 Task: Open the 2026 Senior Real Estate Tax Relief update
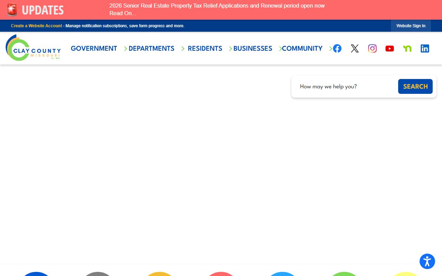click(217, 9)
